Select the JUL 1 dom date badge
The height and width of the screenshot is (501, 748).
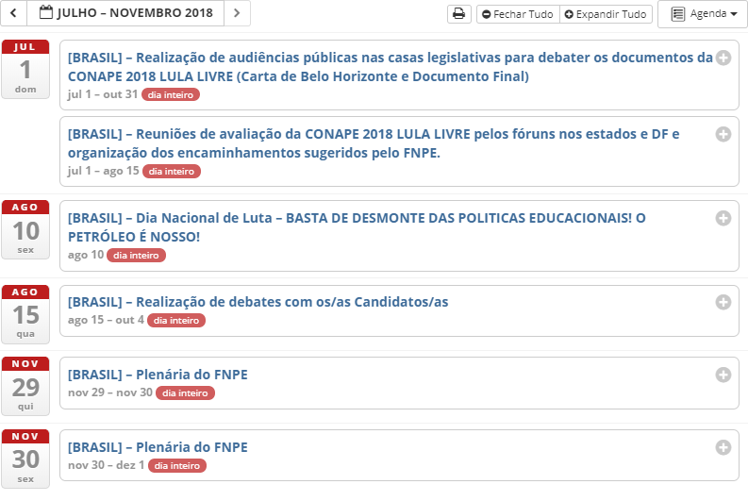(x=25, y=69)
